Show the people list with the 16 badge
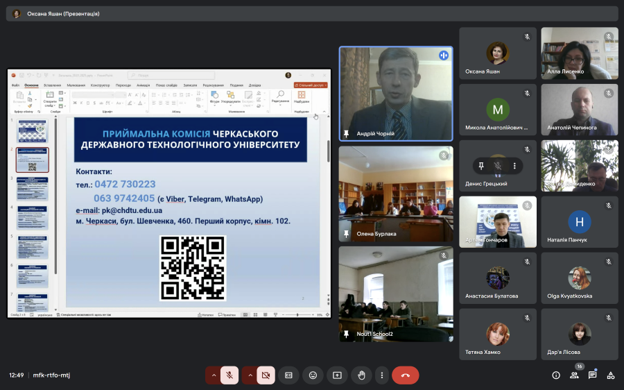The image size is (624, 390). click(574, 375)
